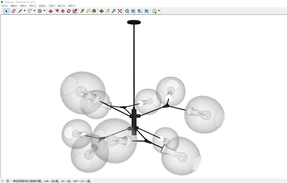Click the status bar info icon
Viewport: 287px width, 183px height.
(x=8, y=181)
